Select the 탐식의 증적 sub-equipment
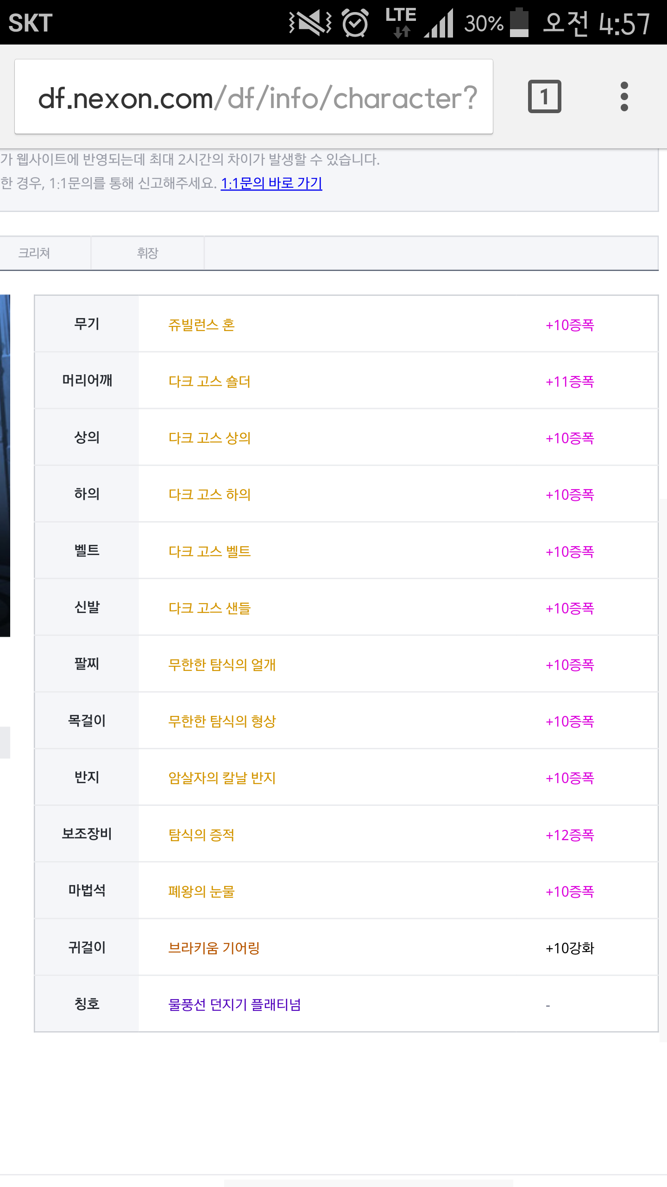 tap(201, 835)
